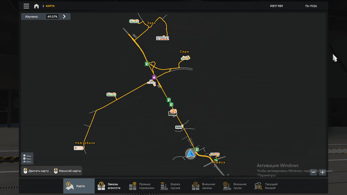Click the КАРТА breadcrumb label
The height and width of the screenshot is (195, 347).
point(50,6)
